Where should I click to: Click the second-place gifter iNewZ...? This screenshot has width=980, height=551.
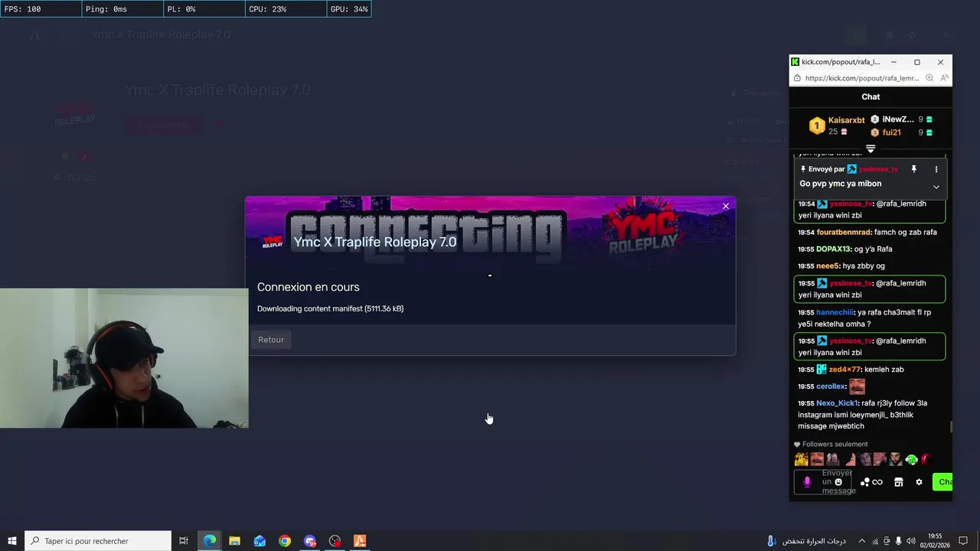[897, 119]
